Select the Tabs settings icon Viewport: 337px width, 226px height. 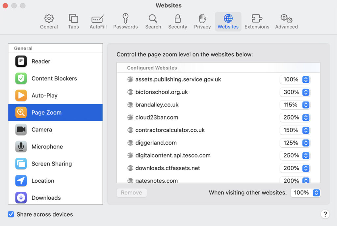pyautogui.click(x=73, y=21)
